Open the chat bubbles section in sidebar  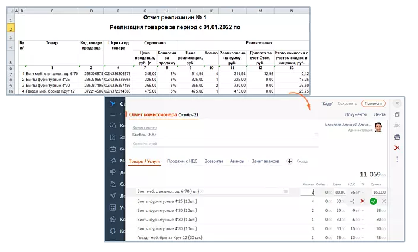(113, 125)
